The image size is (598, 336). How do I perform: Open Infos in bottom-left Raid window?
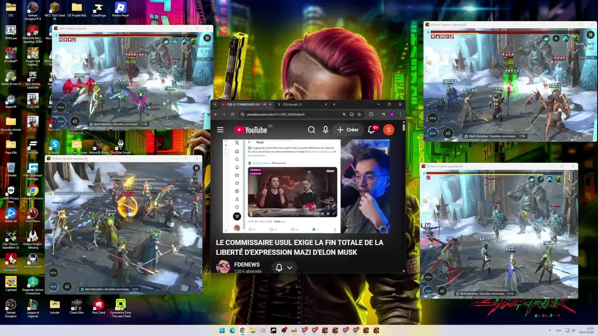53,273
